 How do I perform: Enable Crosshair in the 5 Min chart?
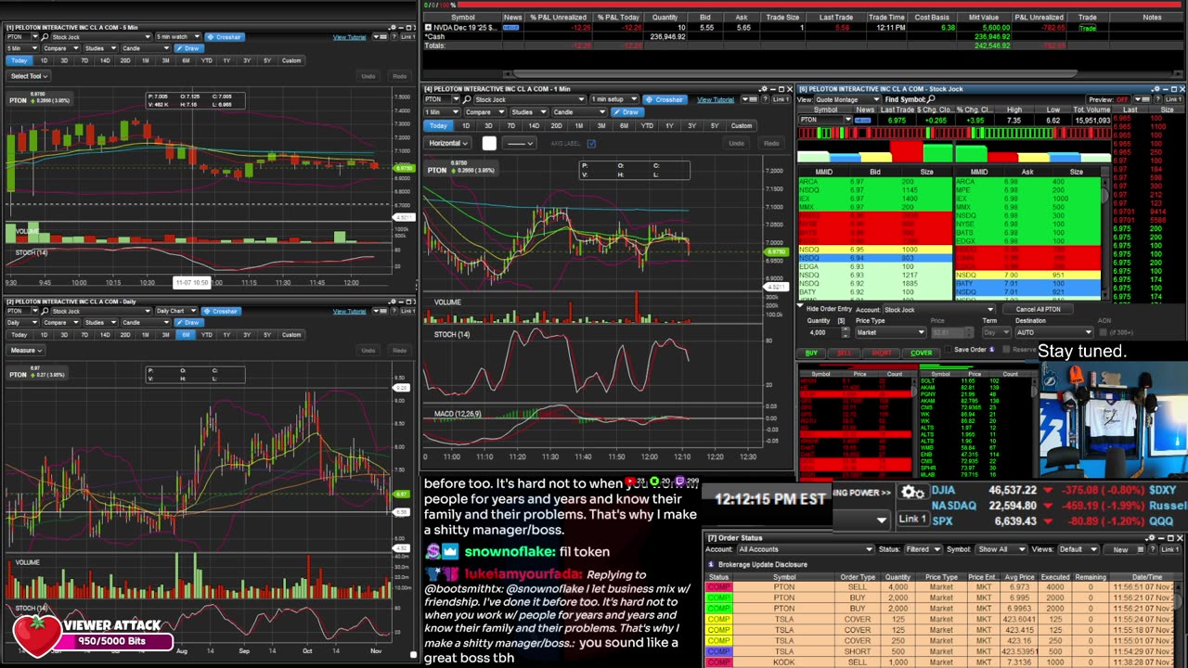point(224,37)
